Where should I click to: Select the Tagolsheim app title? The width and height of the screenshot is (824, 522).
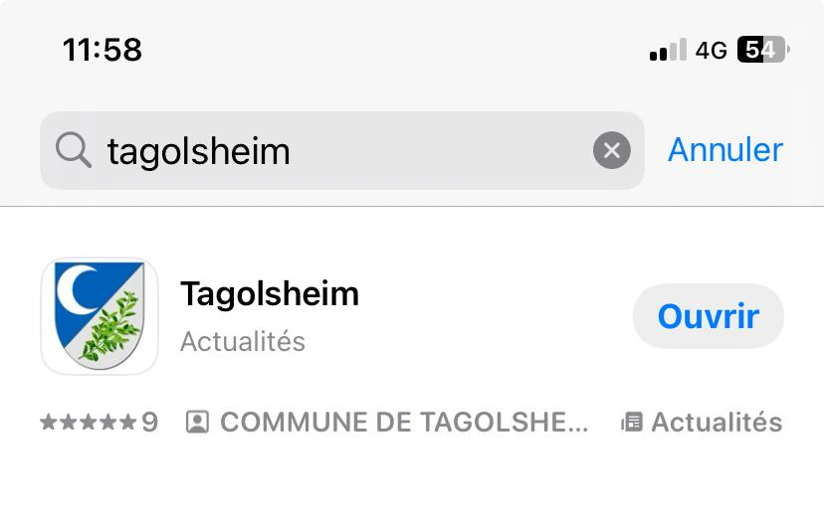(x=270, y=293)
